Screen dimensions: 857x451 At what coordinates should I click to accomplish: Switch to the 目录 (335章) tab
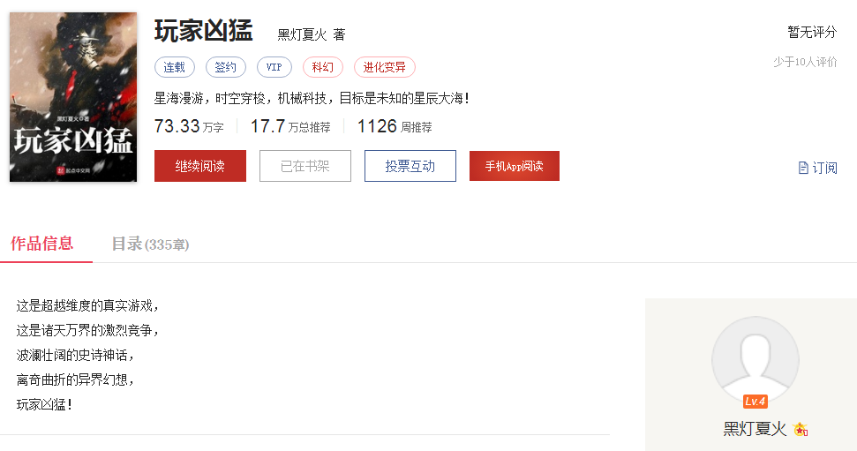coord(150,244)
